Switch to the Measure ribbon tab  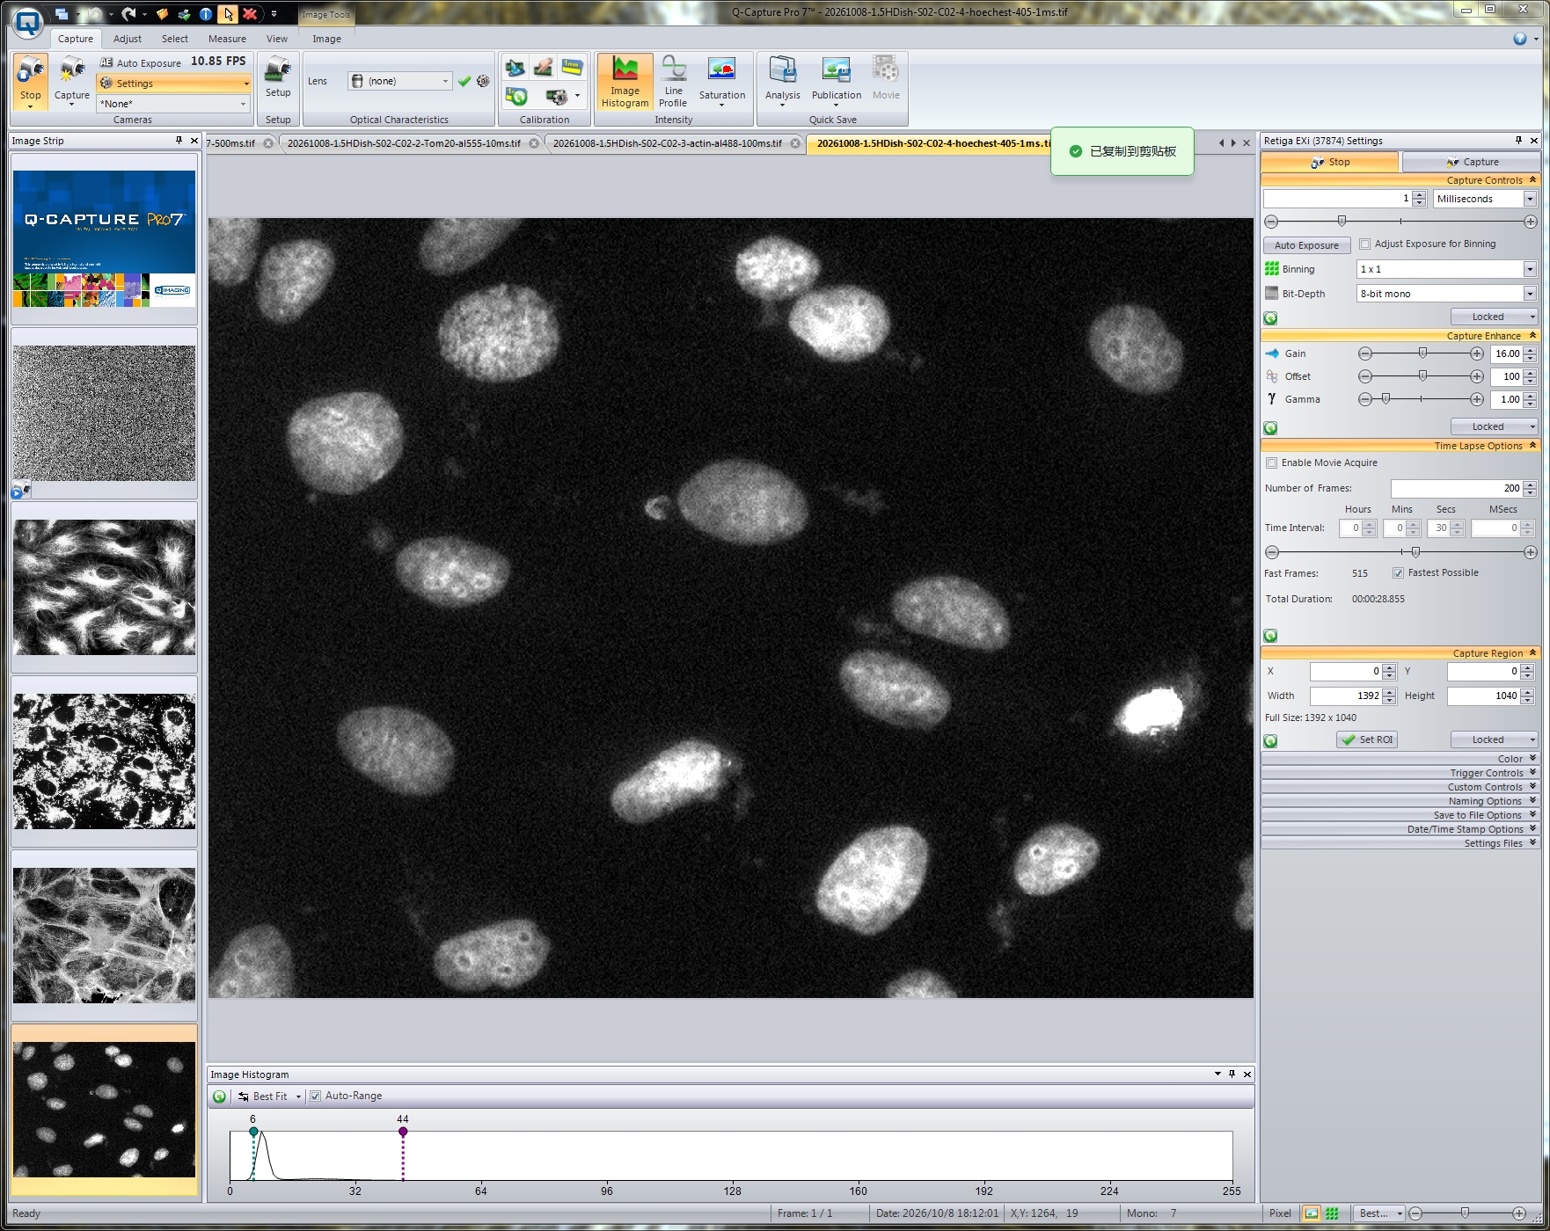click(x=227, y=39)
